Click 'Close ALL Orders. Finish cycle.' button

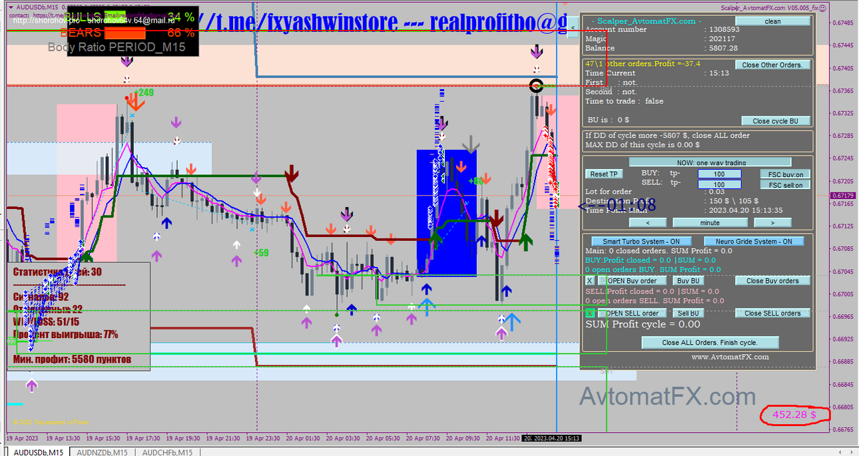click(x=710, y=342)
